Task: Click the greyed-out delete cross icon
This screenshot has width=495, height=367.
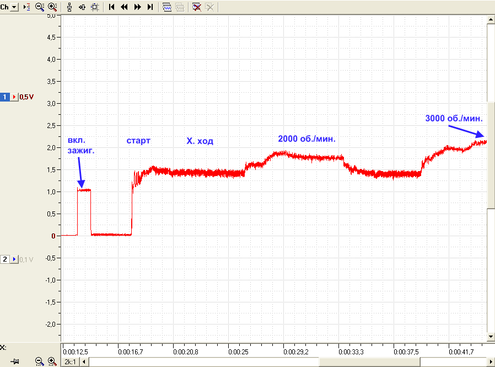Action: [209, 7]
